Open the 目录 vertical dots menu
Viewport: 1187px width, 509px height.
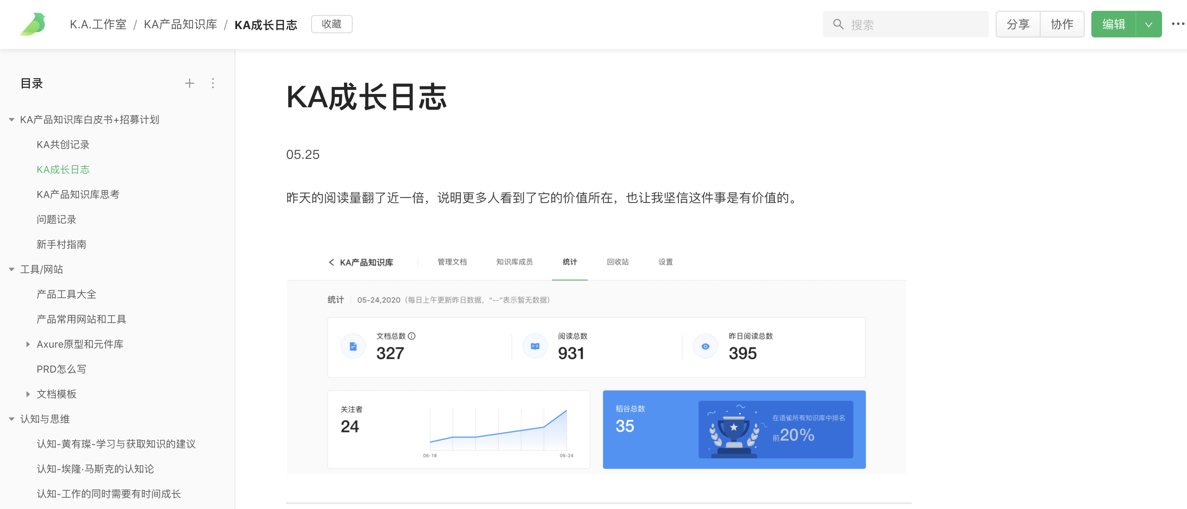pyautogui.click(x=213, y=83)
